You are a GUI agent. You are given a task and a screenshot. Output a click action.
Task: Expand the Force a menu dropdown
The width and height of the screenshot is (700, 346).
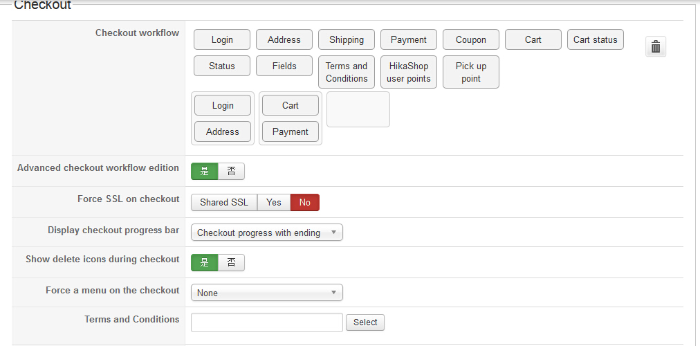(x=266, y=293)
